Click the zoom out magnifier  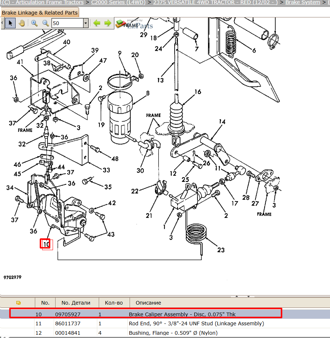point(45,23)
